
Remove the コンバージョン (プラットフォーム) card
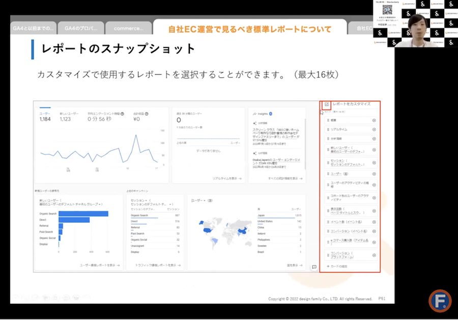(374, 255)
